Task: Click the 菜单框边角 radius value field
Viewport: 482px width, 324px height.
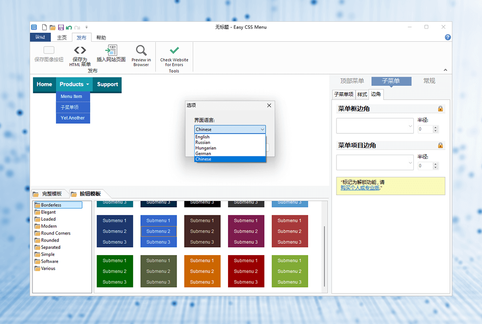Action: click(425, 129)
